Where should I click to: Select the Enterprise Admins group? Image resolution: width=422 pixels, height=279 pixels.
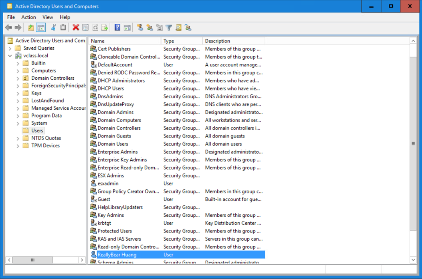(177, 152)
